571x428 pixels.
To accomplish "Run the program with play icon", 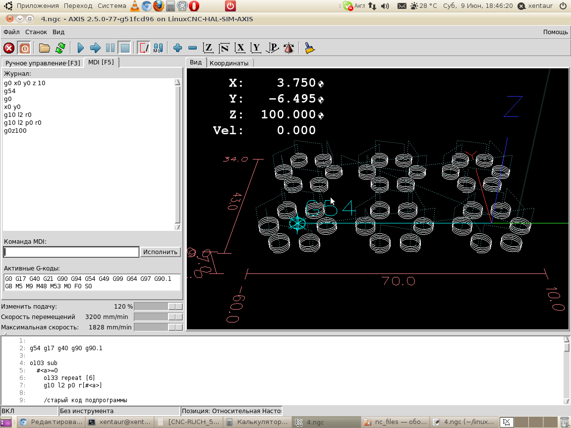I will pos(81,48).
